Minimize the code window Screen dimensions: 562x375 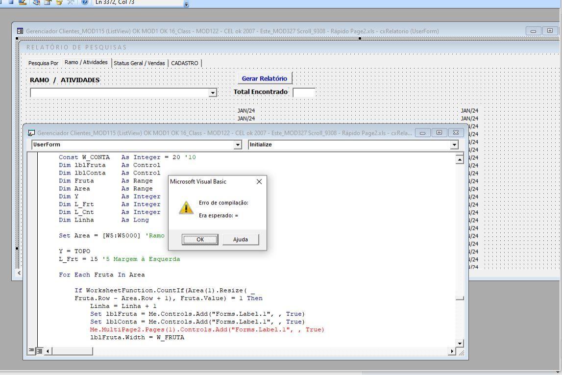(x=423, y=133)
